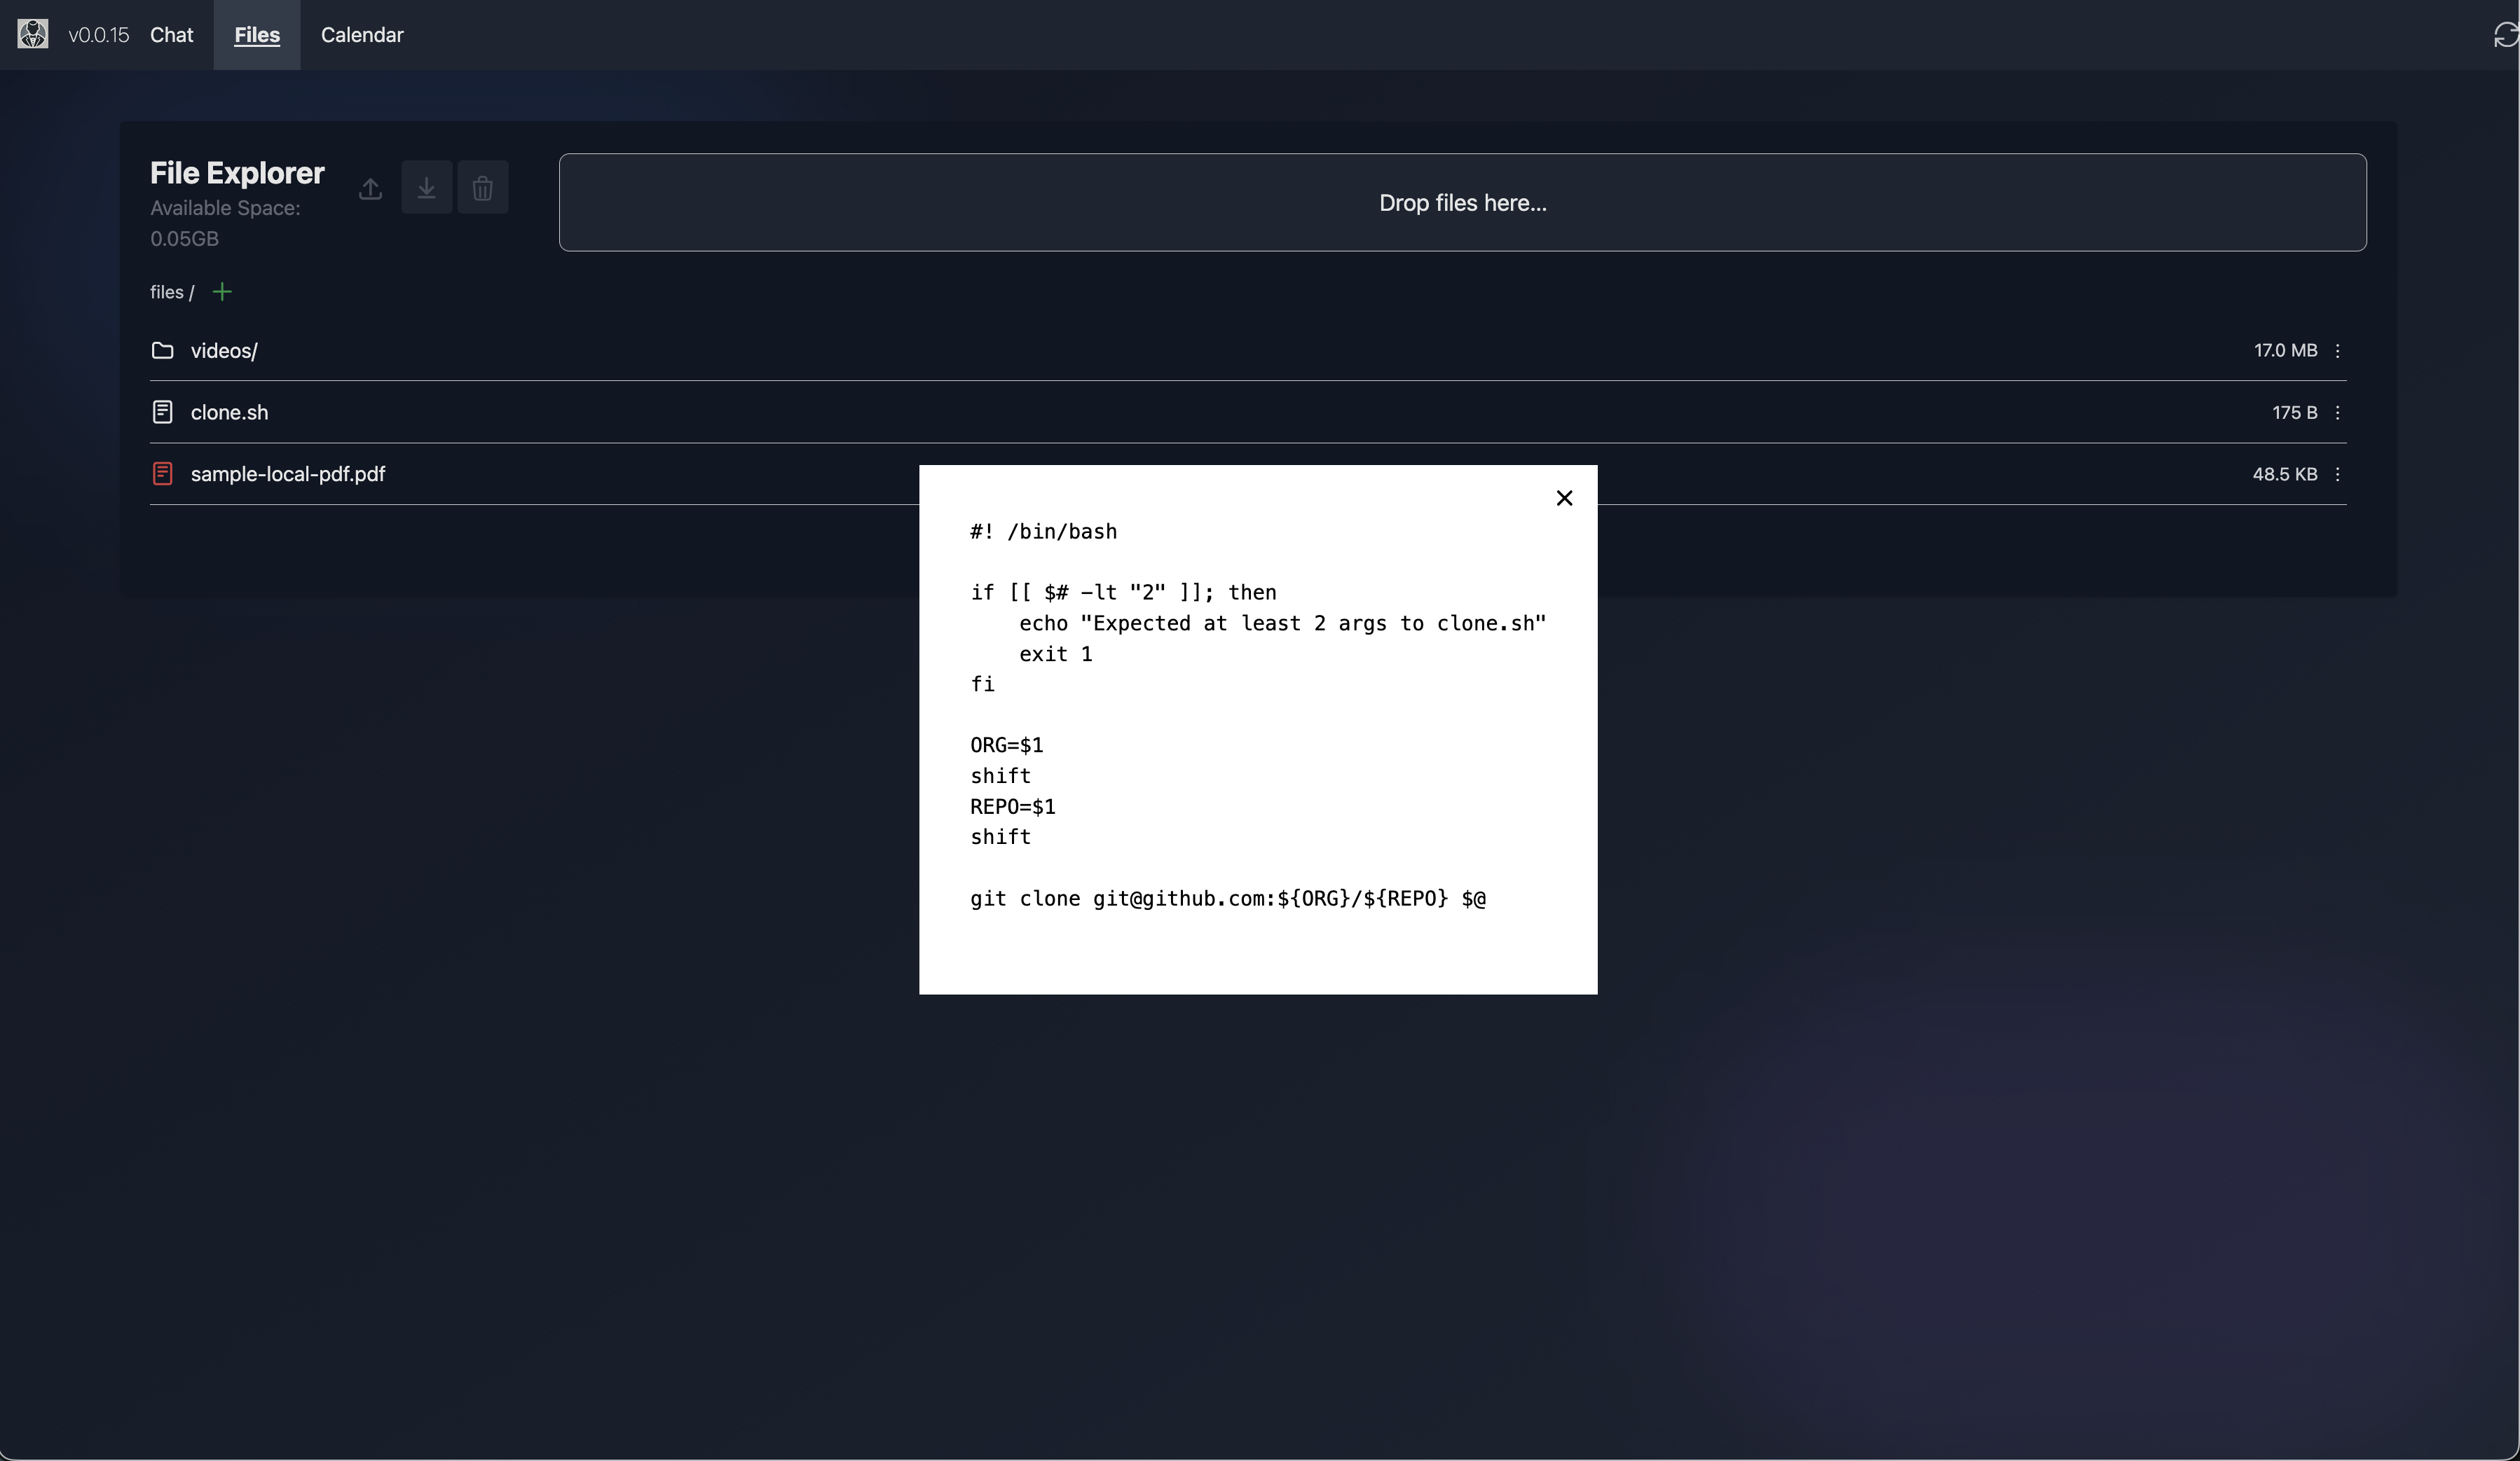Open the options menu for sample-local-pdf.pdf

2338,473
